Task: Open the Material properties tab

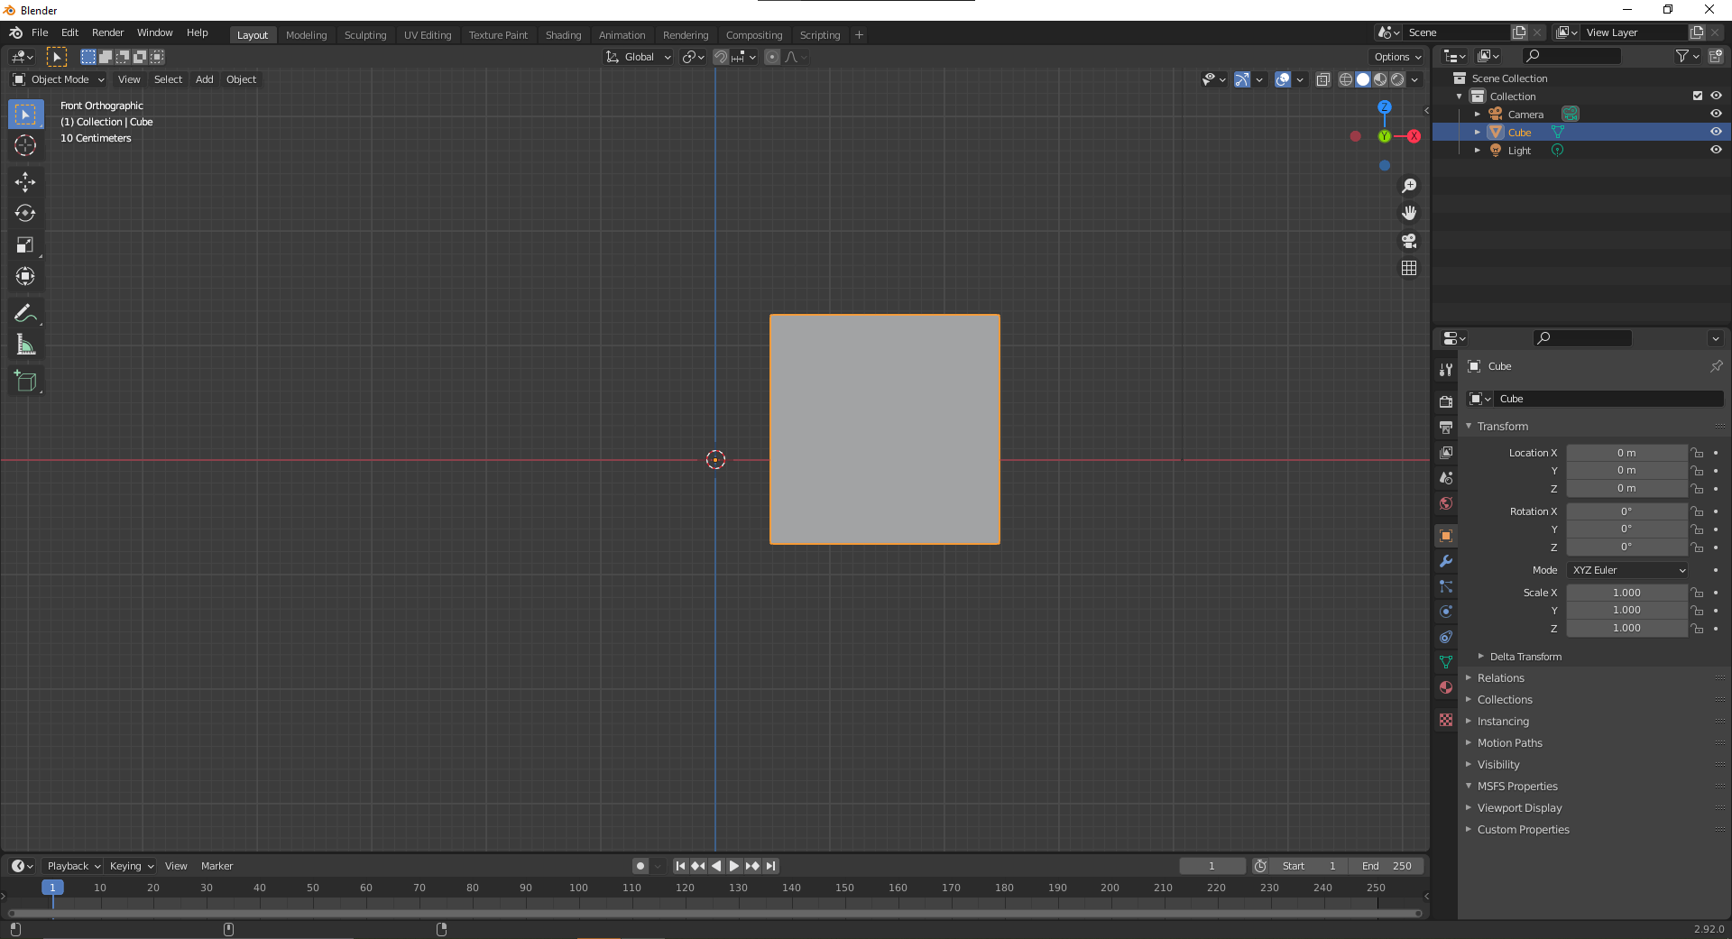Action: coord(1446,687)
